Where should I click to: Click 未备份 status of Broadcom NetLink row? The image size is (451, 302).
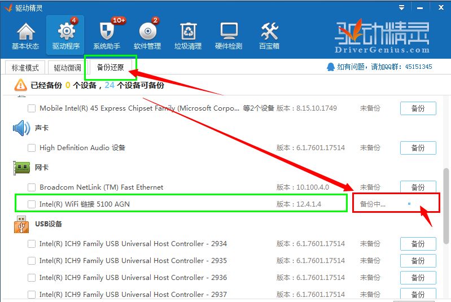pos(370,187)
